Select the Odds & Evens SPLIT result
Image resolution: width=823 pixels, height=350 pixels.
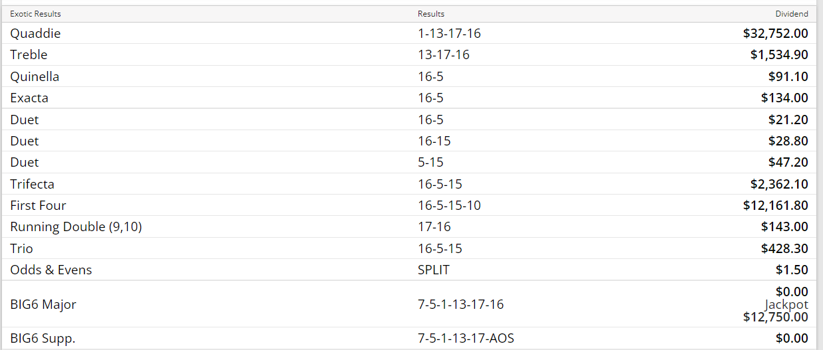click(434, 270)
